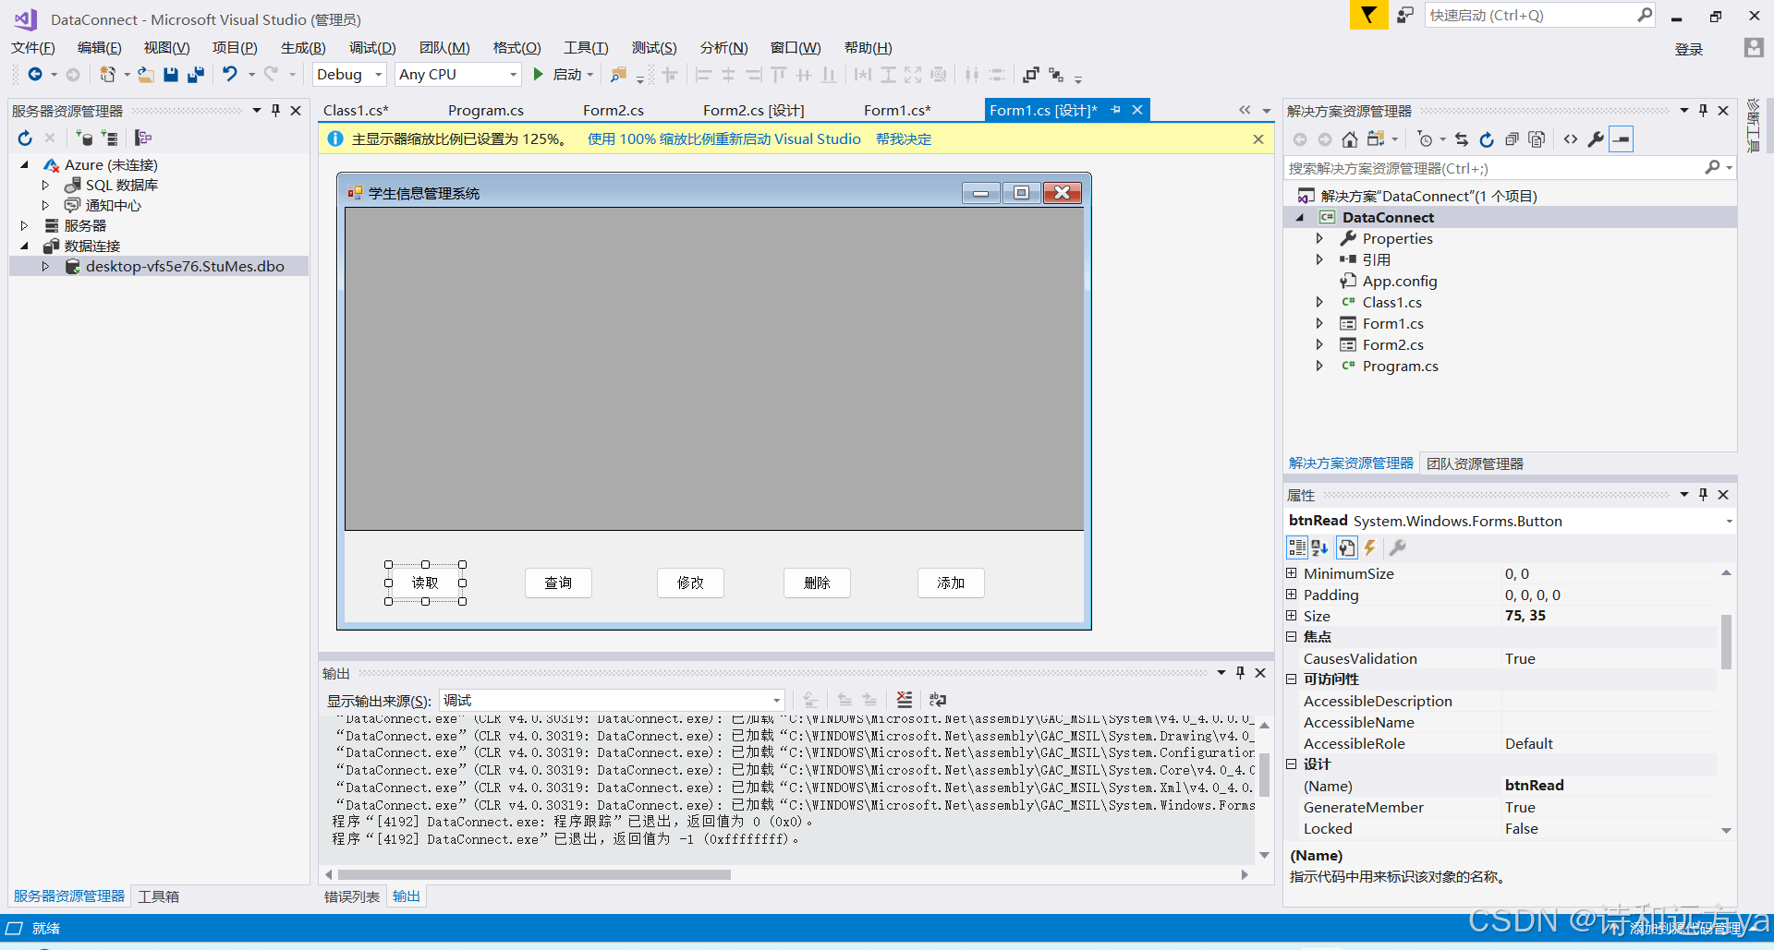The height and width of the screenshot is (950, 1774).
Task: Toggle word wrap in Output panel
Action: pyautogui.click(x=938, y=700)
